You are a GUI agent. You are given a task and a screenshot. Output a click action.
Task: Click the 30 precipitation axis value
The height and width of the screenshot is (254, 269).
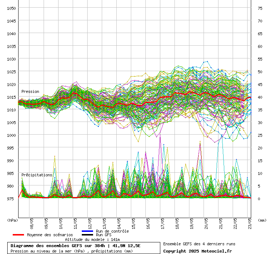260,123
